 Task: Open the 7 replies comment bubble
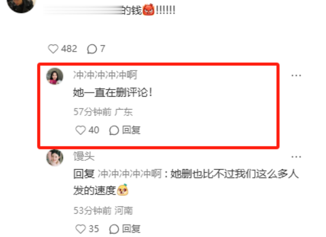pos(92,49)
